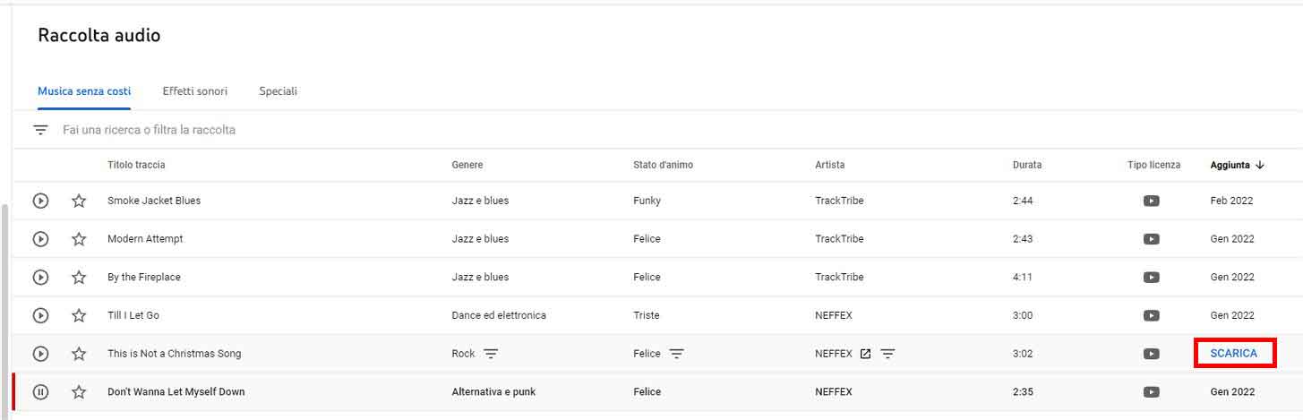
Task: Click the filter list icon beside search
Action: 40,130
